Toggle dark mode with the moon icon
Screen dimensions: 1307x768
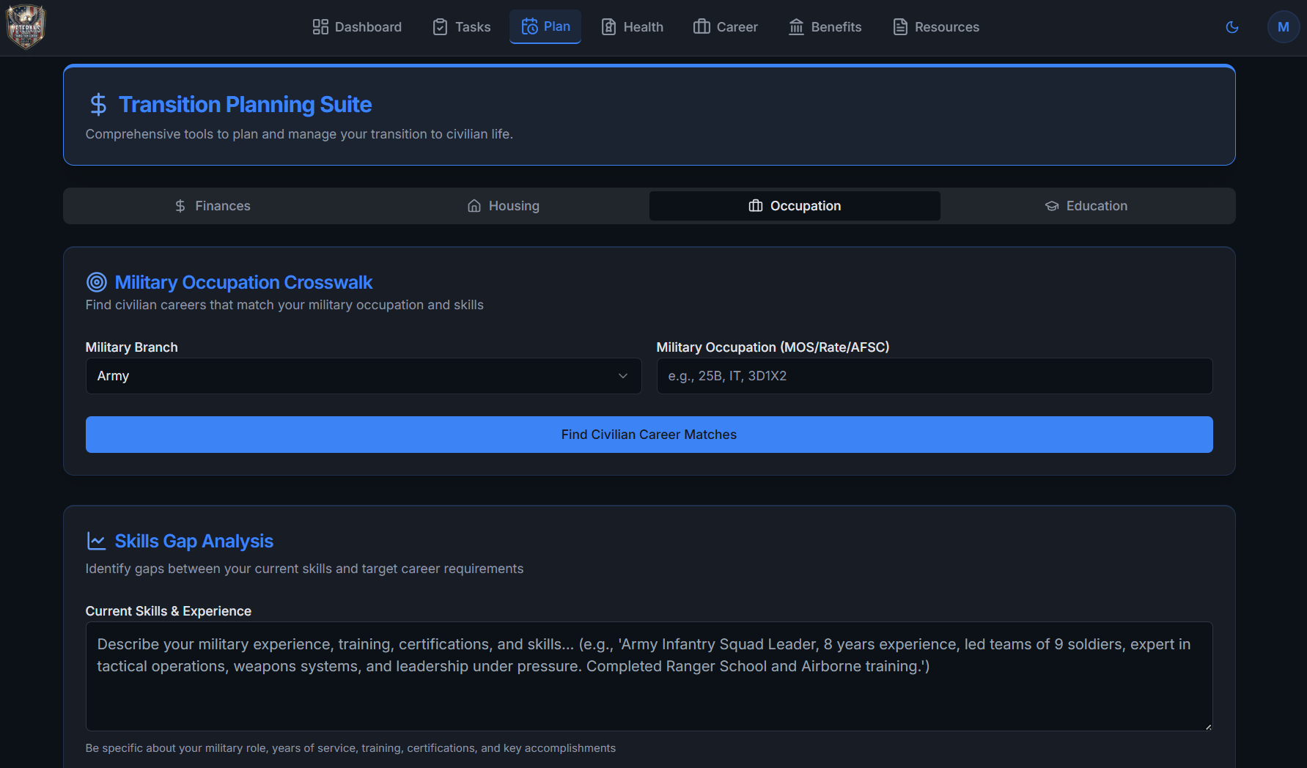(1232, 26)
